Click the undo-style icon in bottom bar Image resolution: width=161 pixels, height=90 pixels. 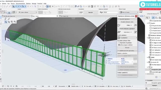(3, 86)
